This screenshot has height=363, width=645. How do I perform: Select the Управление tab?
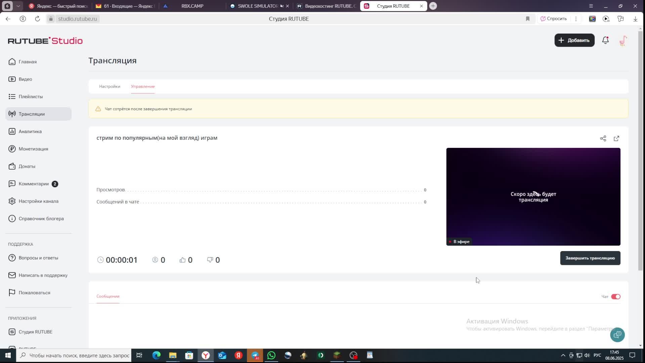click(143, 86)
